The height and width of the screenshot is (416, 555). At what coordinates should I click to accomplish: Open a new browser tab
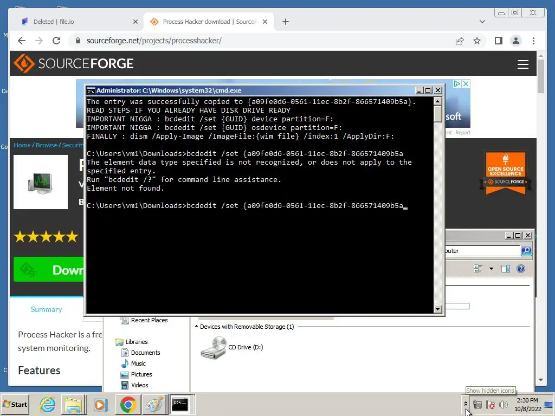click(x=286, y=22)
